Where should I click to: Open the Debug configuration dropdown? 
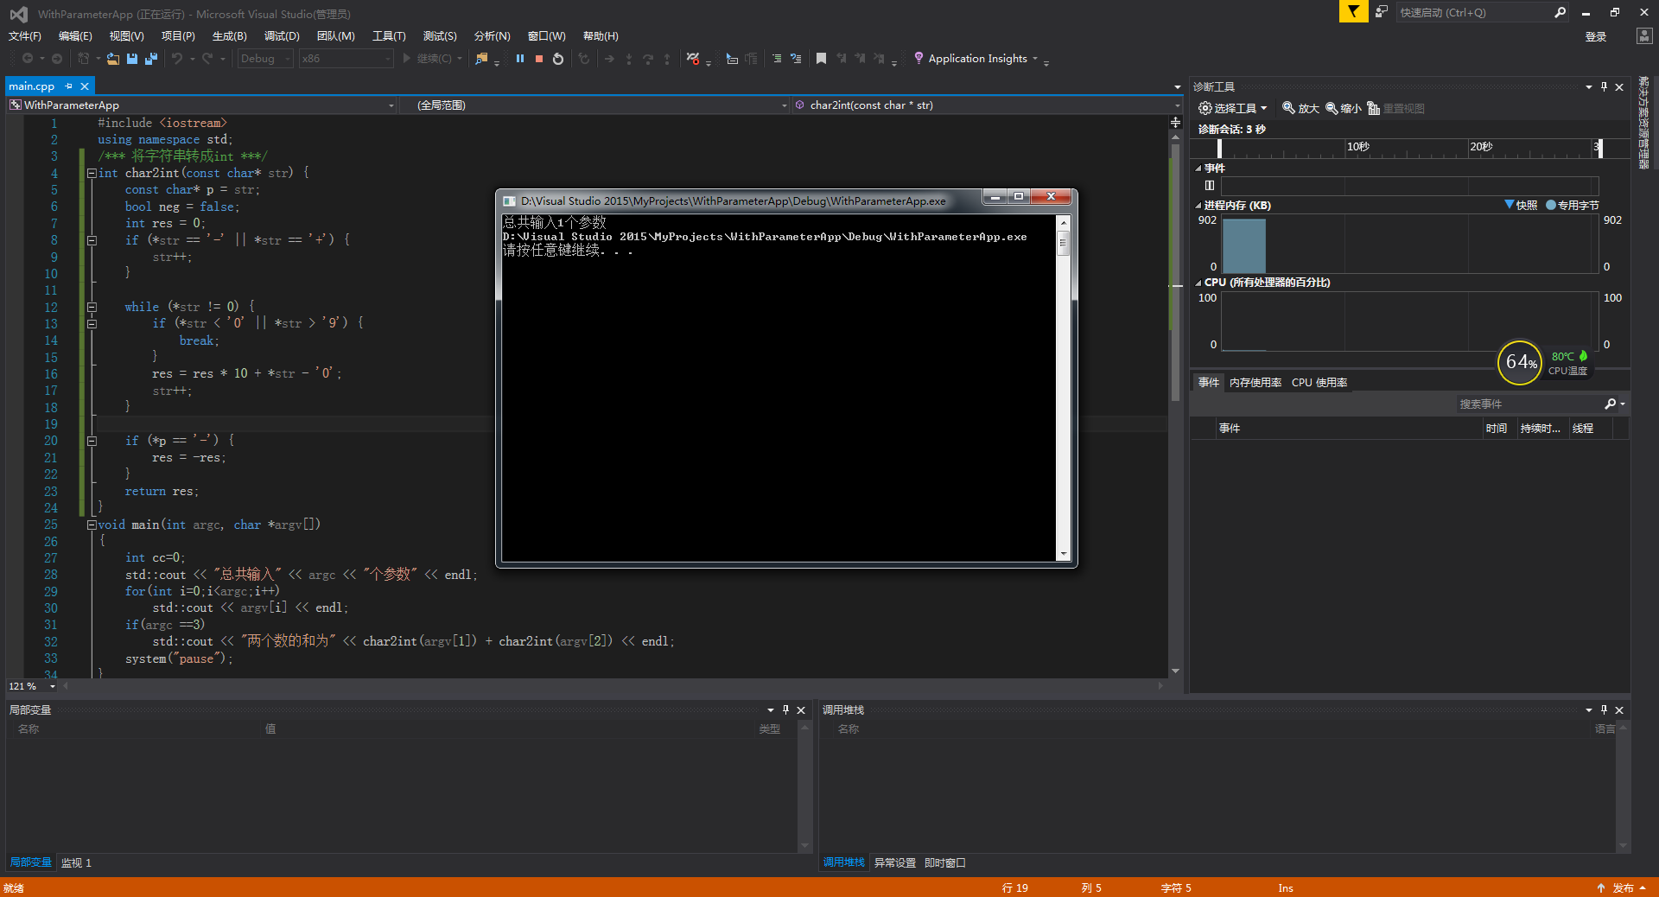pos(288,58)
